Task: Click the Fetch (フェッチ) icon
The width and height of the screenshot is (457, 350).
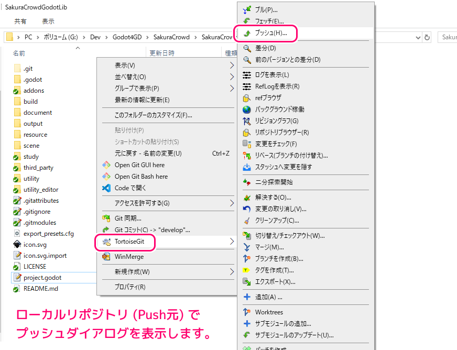Action: click(247, 21)
